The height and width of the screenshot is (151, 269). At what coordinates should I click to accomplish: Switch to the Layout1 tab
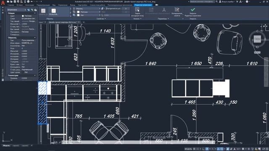tap(16, 146)
